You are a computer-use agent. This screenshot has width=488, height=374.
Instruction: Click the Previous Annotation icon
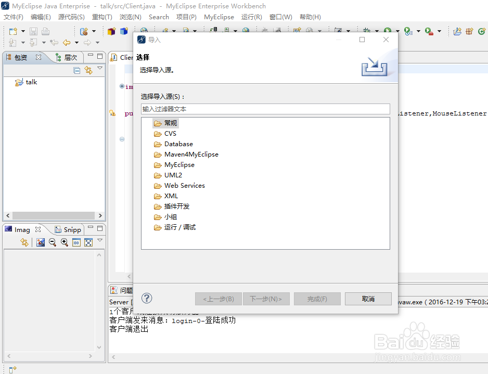coord(33,43)
